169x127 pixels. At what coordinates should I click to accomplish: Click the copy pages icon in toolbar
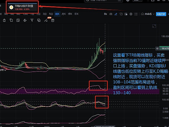[11, 20]
